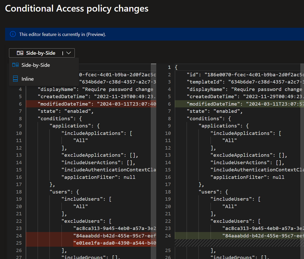Image resolution: width=304 pixels, height=259 pixels.
Task: Click line number 6 in the left pane
Action: (20, 104)
